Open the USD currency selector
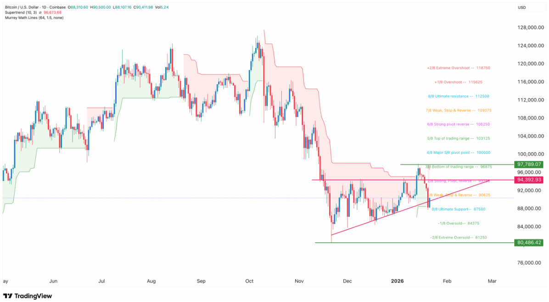 522,7
